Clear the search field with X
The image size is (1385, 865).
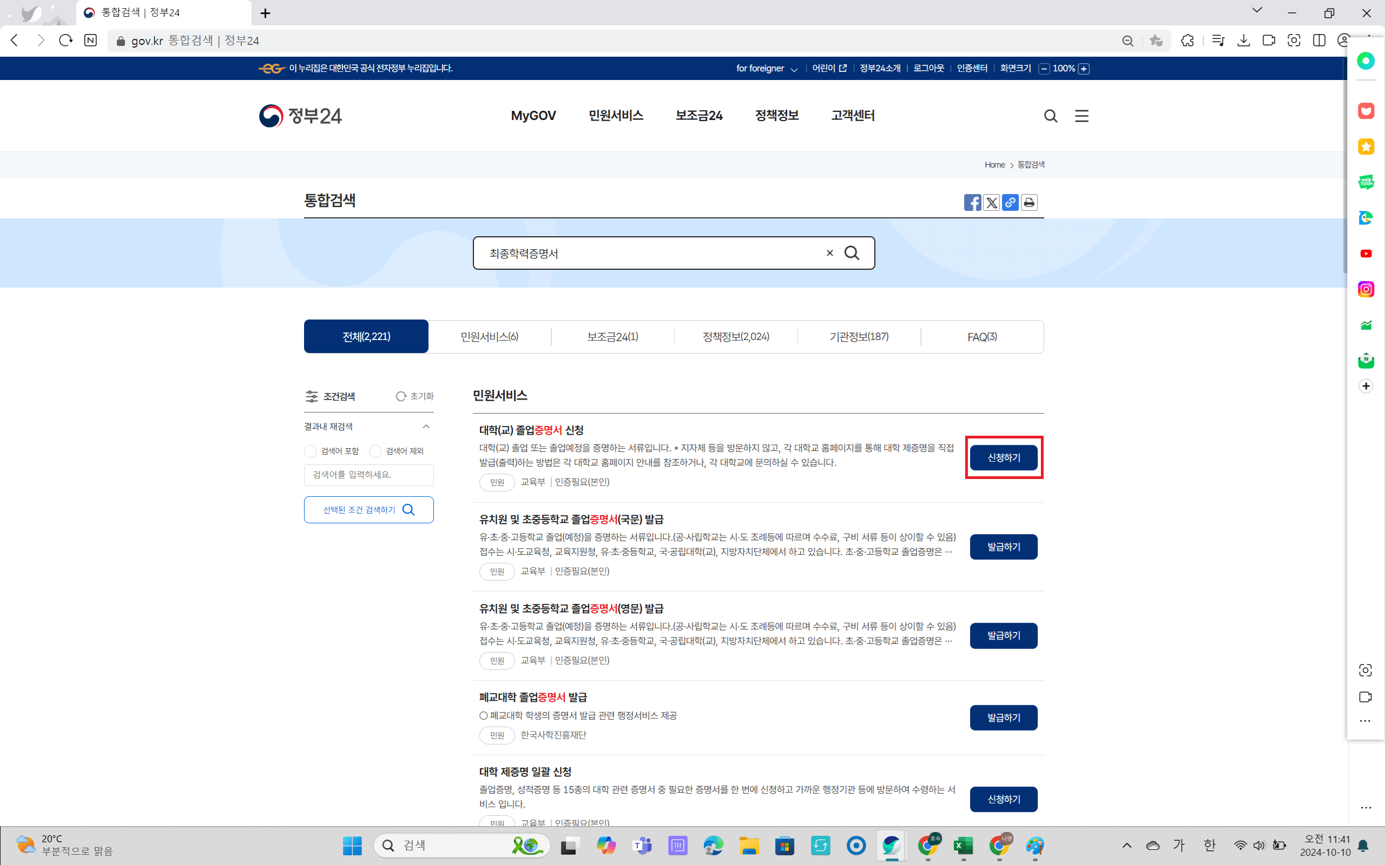[829, 252]
